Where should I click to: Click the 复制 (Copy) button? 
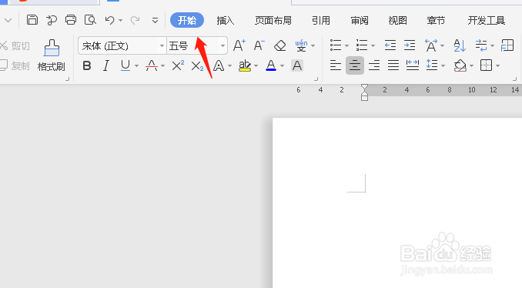15,65
